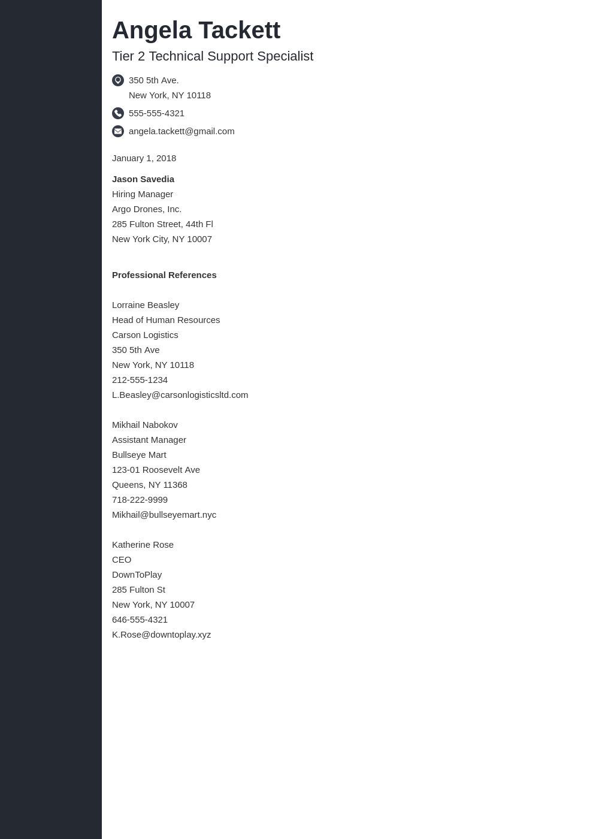Image resolution: width=593 pixels, height=839 pixels.
Task: Click Professional References heading
Action: click(164, 275)
